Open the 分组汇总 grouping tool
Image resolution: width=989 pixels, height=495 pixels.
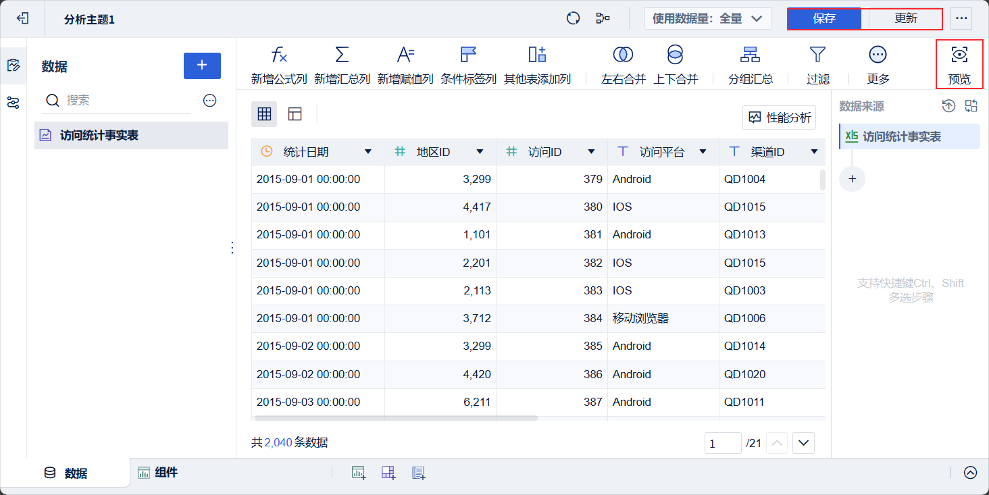pyautogui.click(x=750, y=55)
